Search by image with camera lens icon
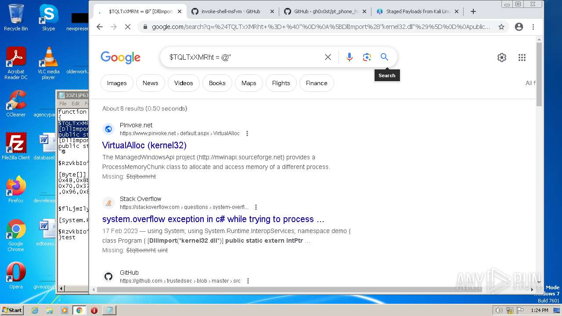562x316 pixels. [367, 57]
